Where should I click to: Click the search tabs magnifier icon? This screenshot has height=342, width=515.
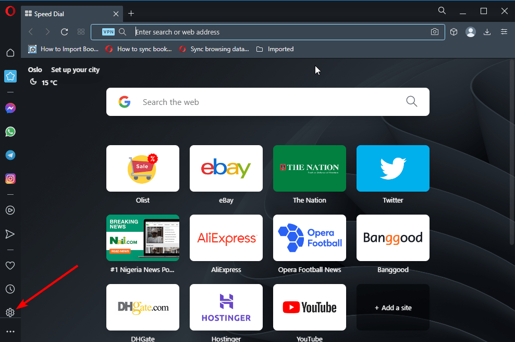442,11
